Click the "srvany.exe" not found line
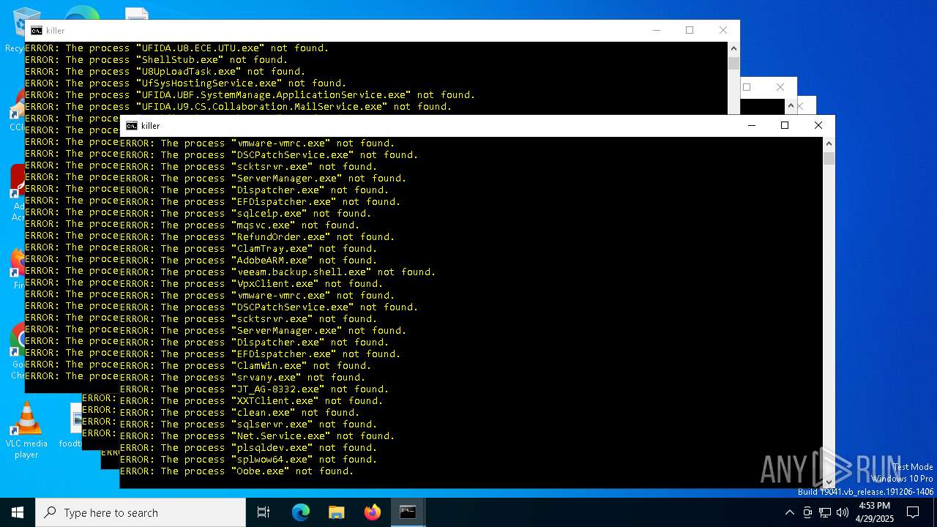This screenshot has height=527, width=937. pos(242,378)
